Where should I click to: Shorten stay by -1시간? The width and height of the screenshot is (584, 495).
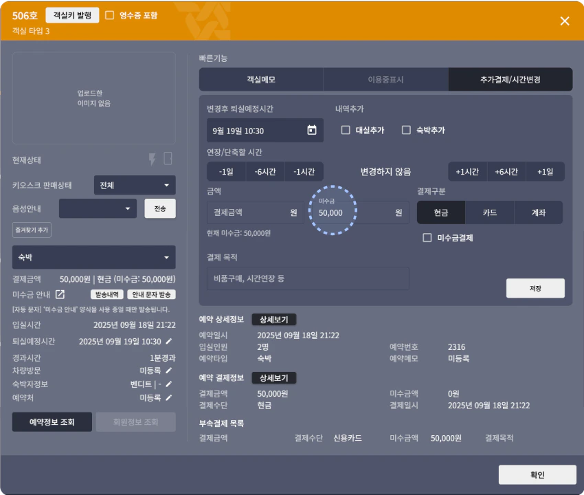tap(304, 171)
